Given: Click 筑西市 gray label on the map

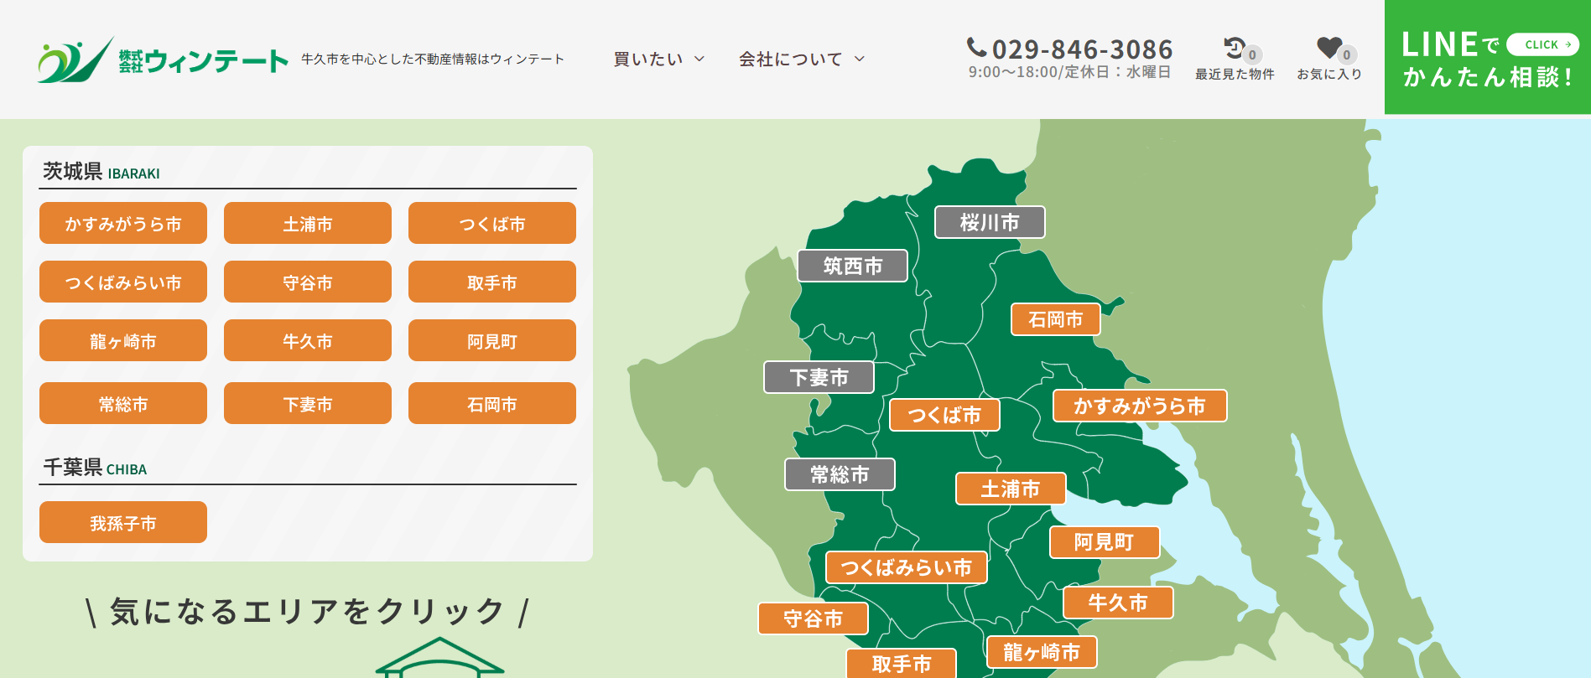Looking at the screenshot, I should coord(852,267).
